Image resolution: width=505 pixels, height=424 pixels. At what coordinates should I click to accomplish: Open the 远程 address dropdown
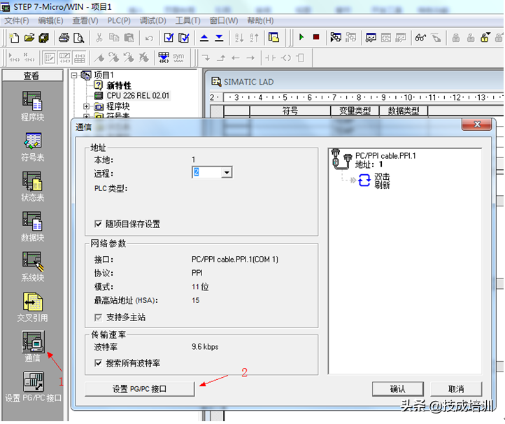(x=227, y=173)
